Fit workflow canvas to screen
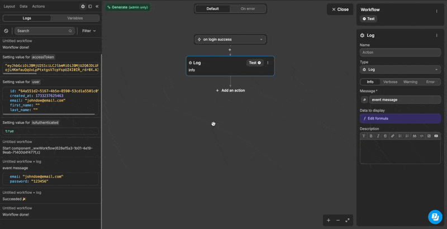This screenshot has height=229, width=447. [348, 220]
